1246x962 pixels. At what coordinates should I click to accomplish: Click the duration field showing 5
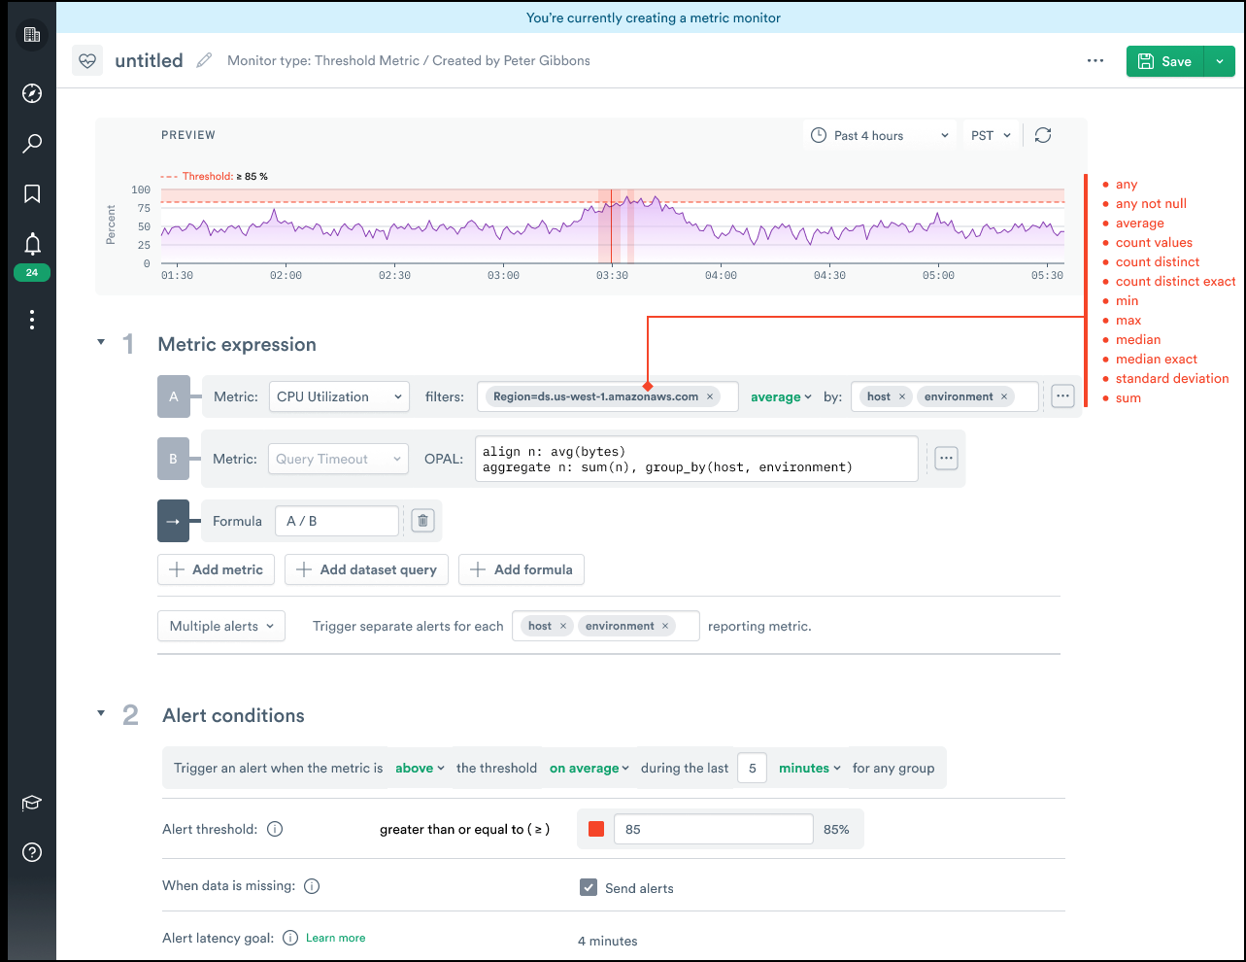click(x=752, y=768)
